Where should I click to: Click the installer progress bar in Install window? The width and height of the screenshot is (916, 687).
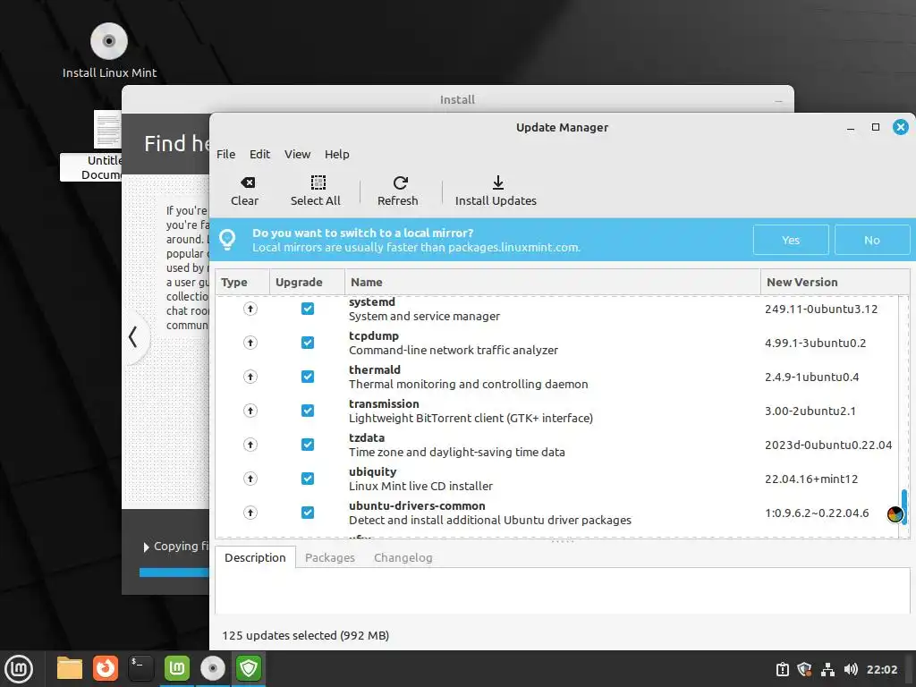[x=174, y=572]
